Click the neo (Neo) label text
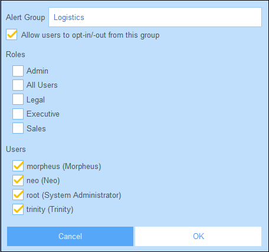The image size is (269, 252). point(43,181)
